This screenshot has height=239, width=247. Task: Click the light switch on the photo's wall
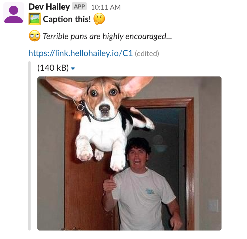[213, 206]
